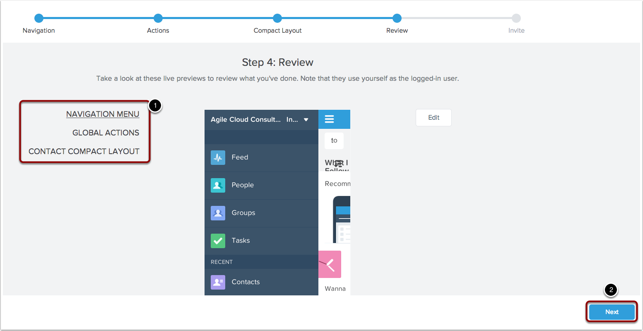This screenshot has width=643, height=331.
Task: View the CONTACT COMPACT LAYOUT preview
Action: point(84,151)
